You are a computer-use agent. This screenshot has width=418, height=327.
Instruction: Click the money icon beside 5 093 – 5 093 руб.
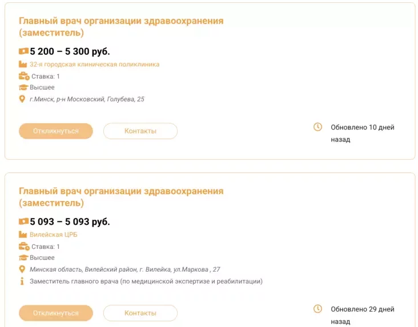[23, 221]
